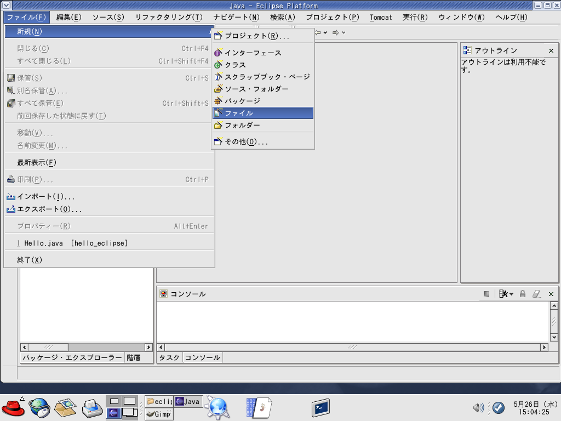Click the running-man console selector icon
Image resolution: width=561 pixels, height=421 pixels.
pyautogui.click(x=503, y=294)
